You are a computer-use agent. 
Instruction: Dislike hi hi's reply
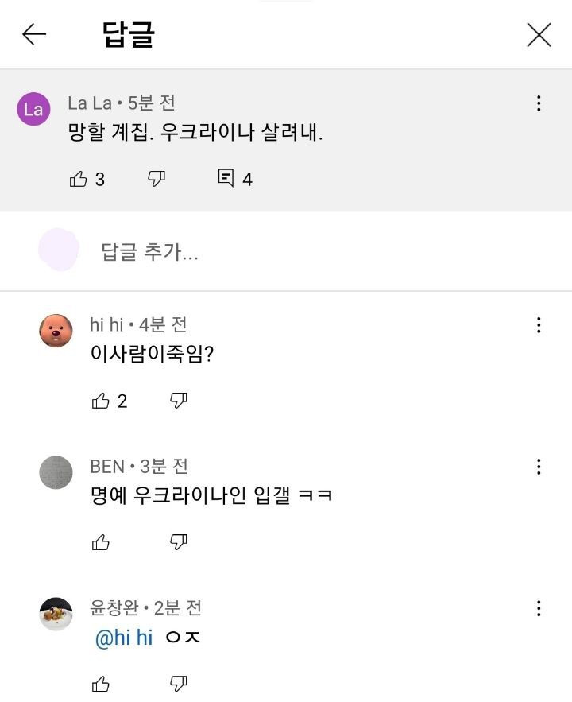coord(179,400)
